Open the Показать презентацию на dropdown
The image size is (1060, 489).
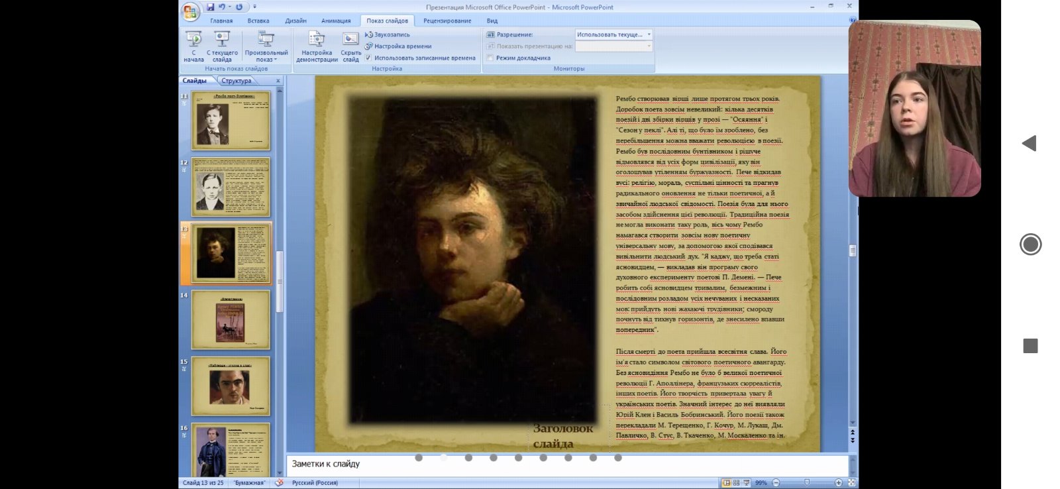point(613,46)
